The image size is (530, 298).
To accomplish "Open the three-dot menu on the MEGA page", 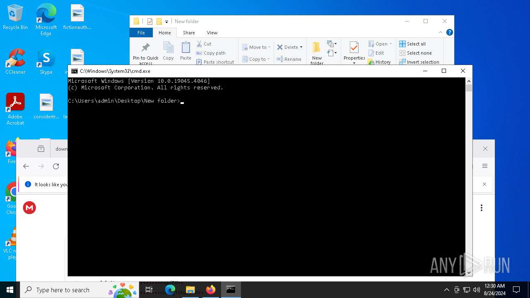I will point(481,208).
